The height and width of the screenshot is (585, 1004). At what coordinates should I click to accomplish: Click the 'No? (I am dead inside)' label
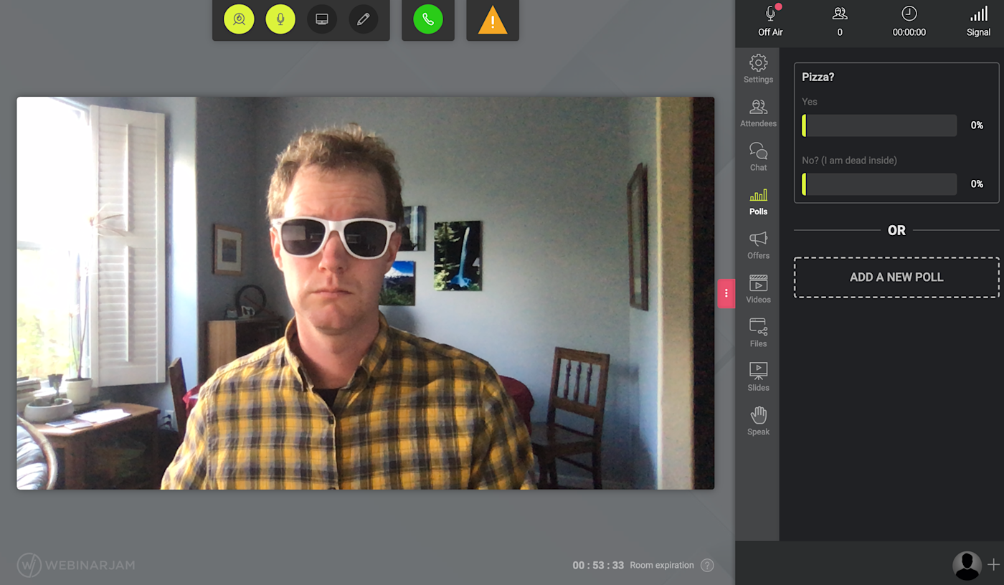click(849, 161)
